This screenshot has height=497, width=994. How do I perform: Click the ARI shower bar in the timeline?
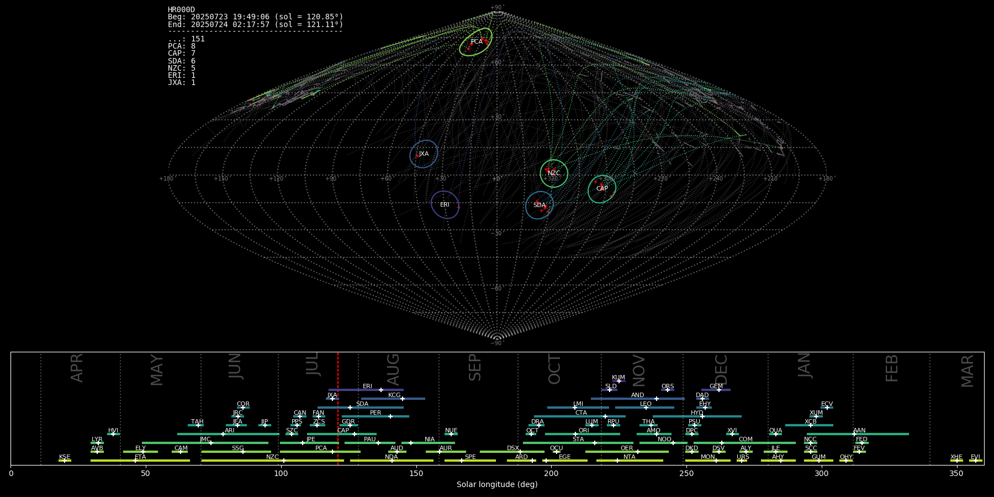click(228, 434)
